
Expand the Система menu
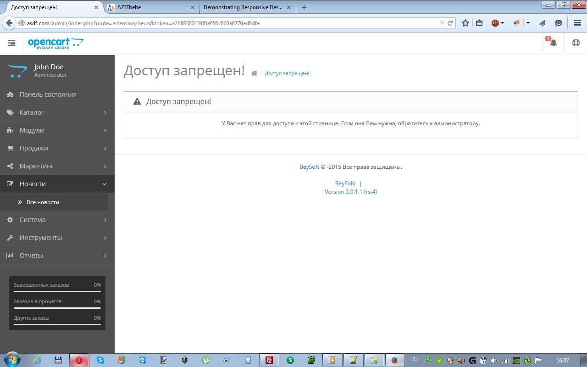pyautogui.click(x=57, y=220)
